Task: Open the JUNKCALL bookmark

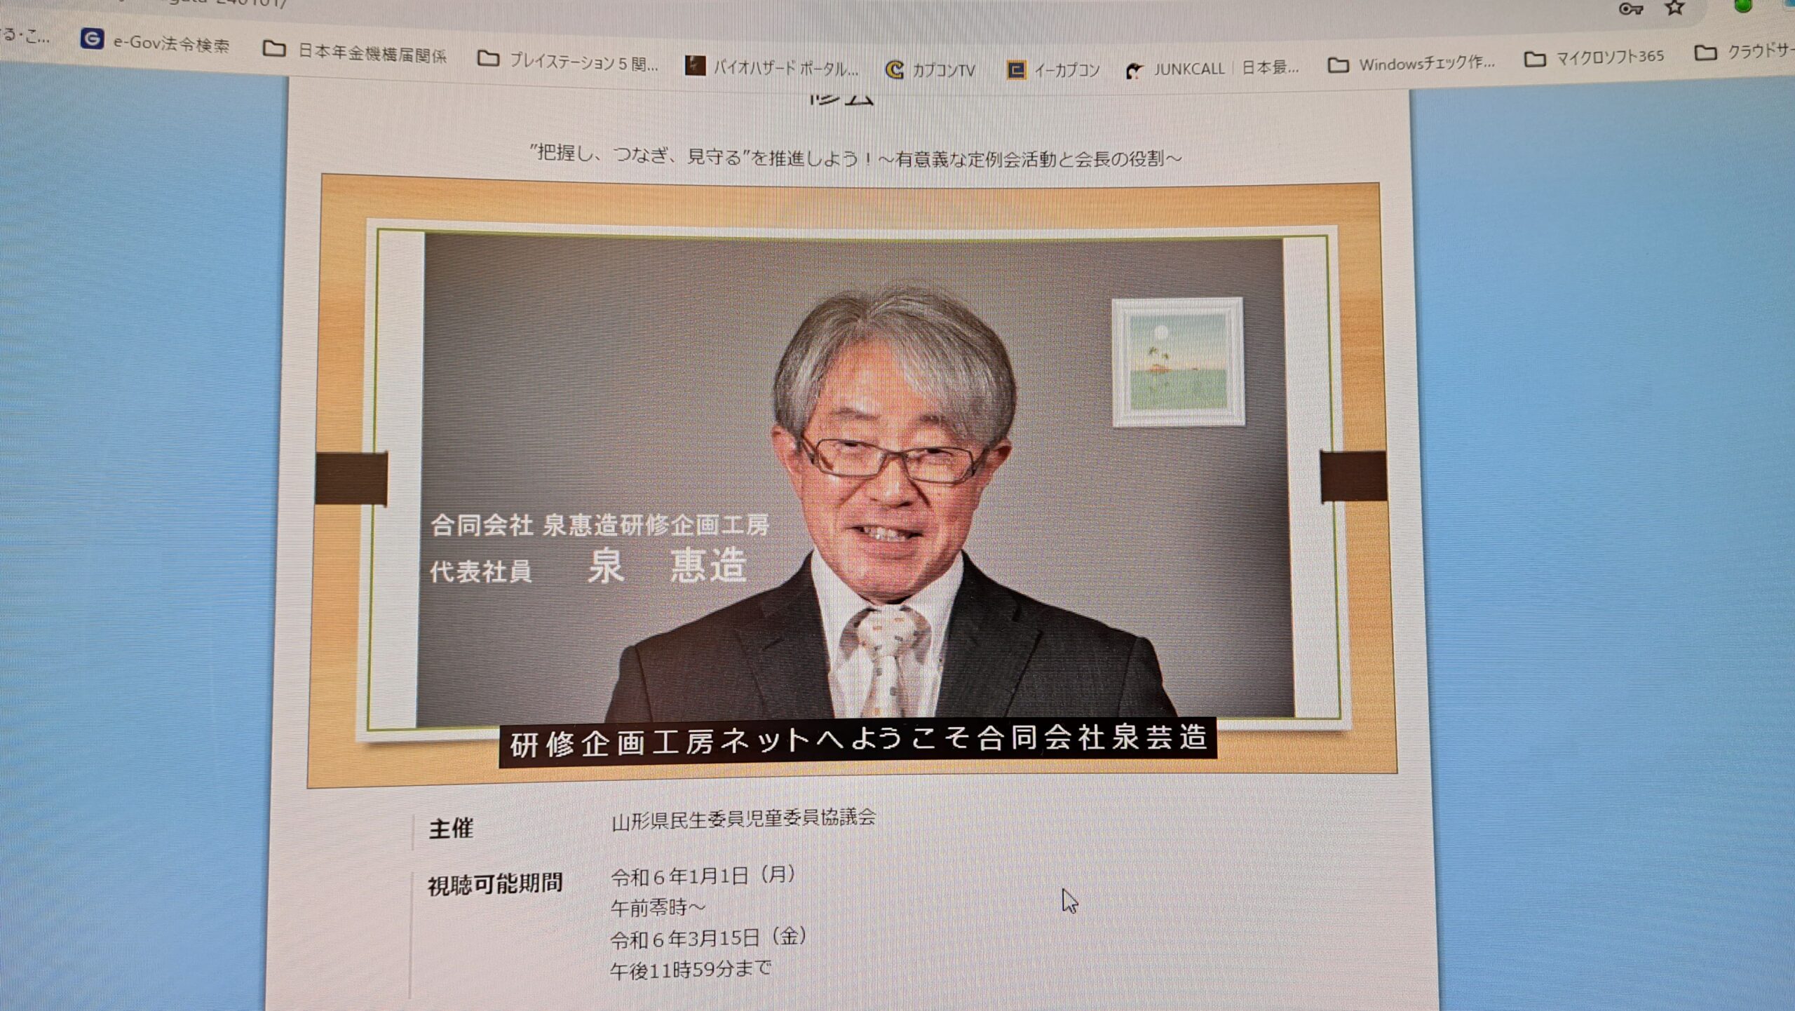Action: 1212,69
